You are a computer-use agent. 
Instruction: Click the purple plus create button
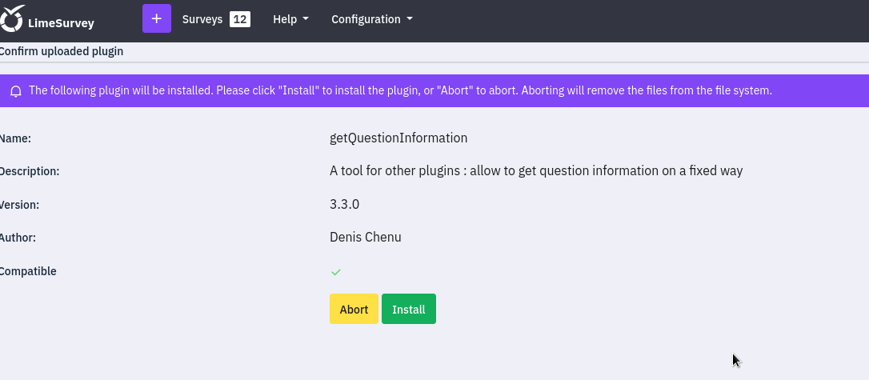[x=157, y=18]
